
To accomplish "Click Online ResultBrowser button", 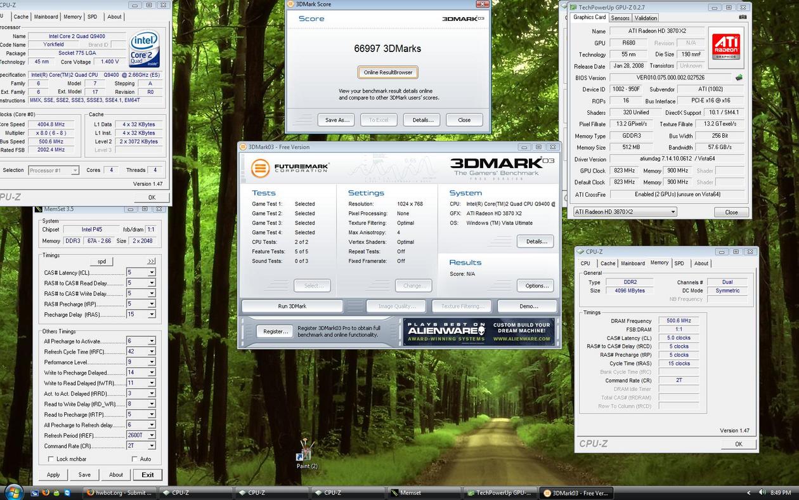I will click(x=388, y=72).
